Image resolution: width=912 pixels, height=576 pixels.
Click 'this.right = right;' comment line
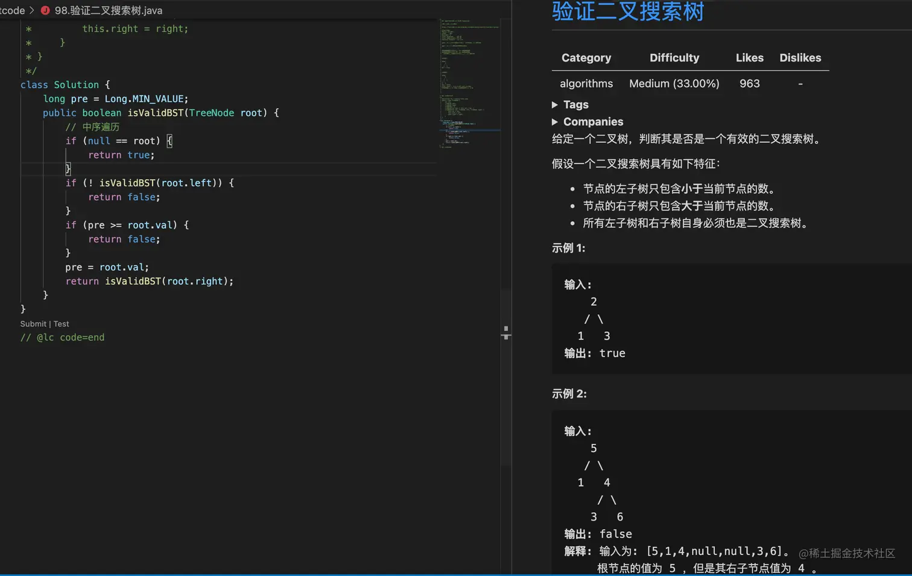pos(135,29)
